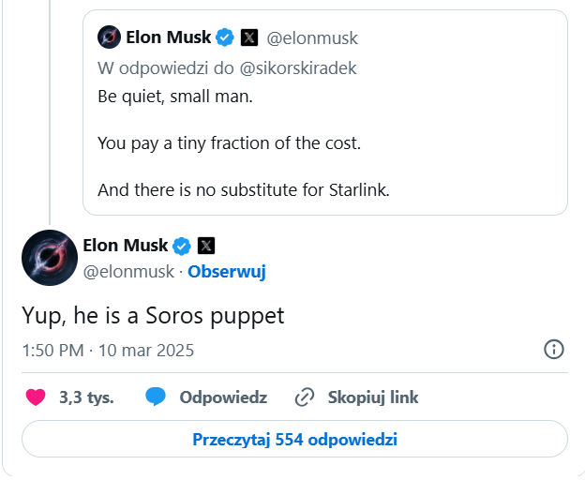Click the X logo badge beside main author
585x480 pixels.
pyautogui.click(x=207, y=246)
